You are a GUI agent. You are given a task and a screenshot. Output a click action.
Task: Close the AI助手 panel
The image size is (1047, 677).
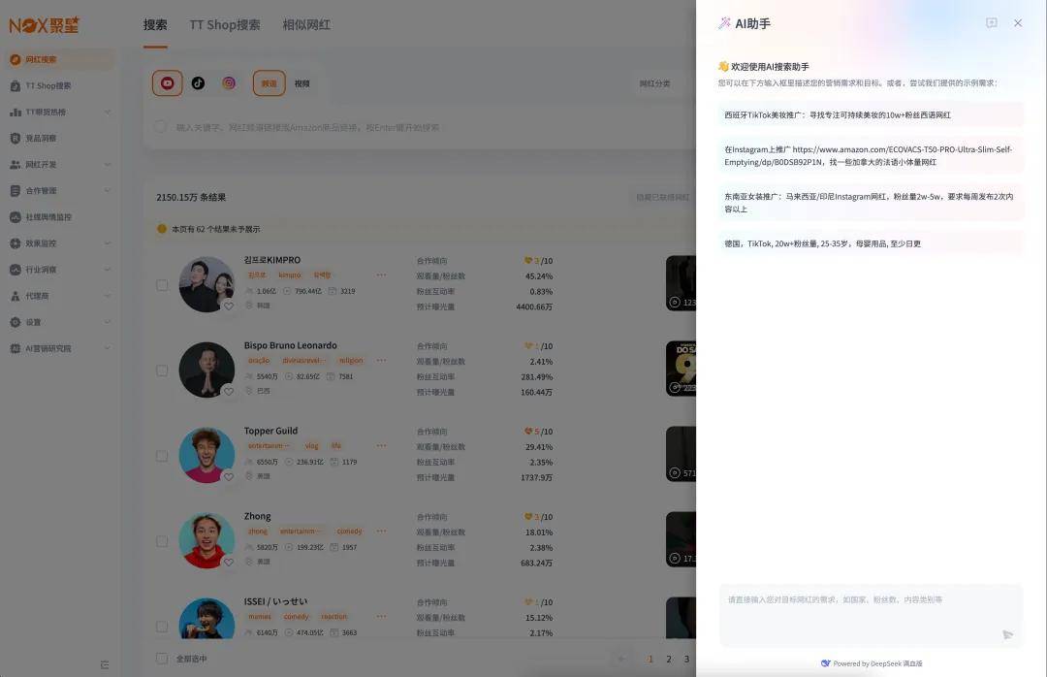tap(1018, 23)
